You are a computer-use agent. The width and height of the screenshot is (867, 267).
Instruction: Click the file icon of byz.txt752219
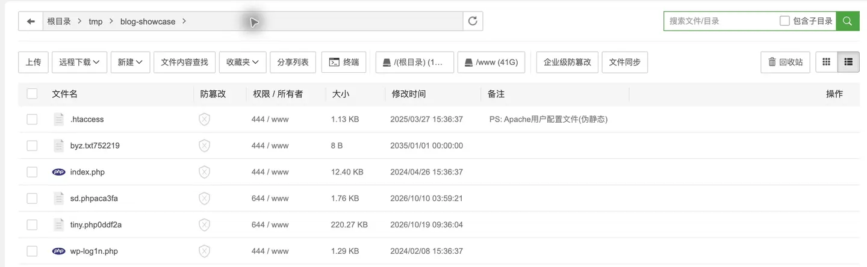tap(58, 146)
